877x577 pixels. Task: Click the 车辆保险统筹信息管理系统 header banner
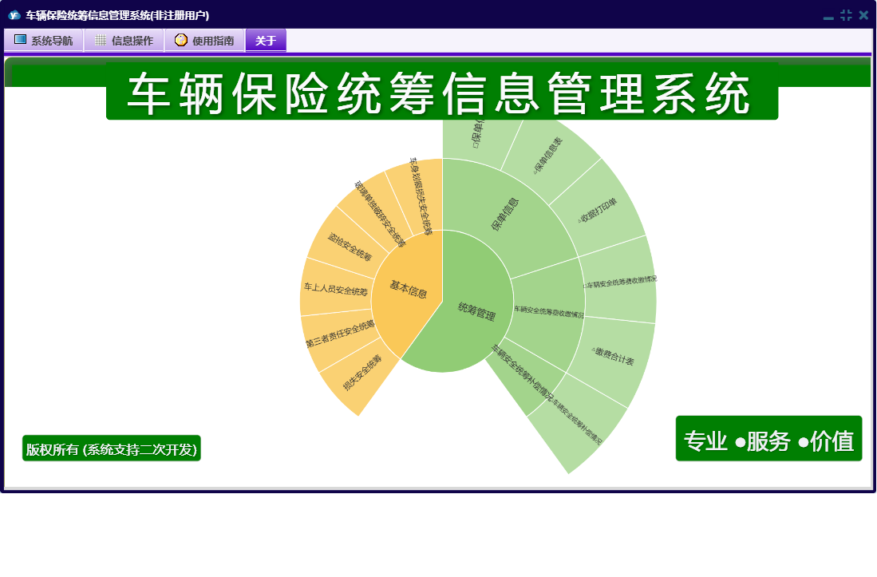coord(442,92)
